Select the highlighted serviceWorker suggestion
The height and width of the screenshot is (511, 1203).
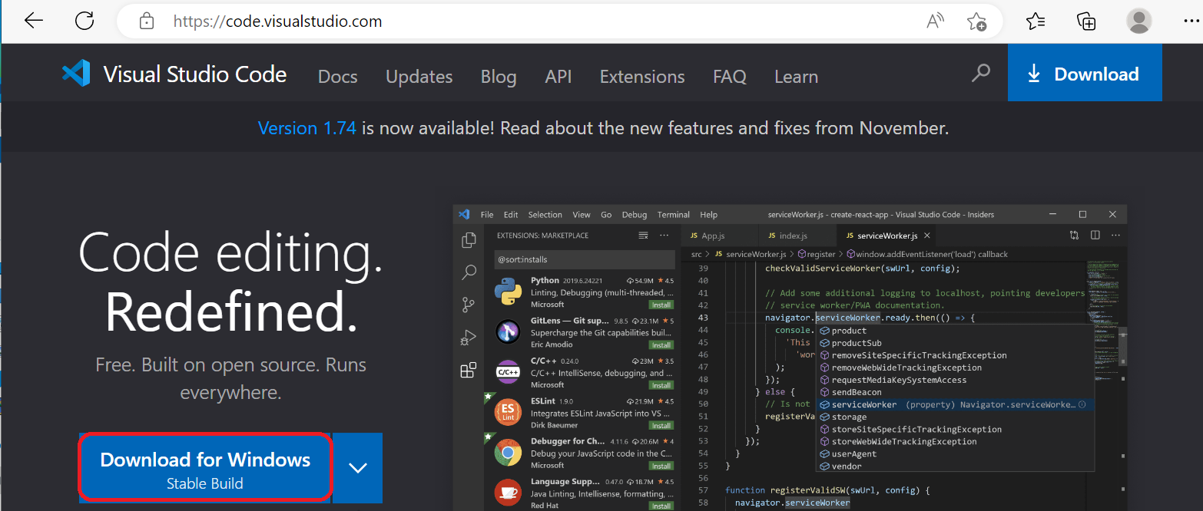pos(956,404)
